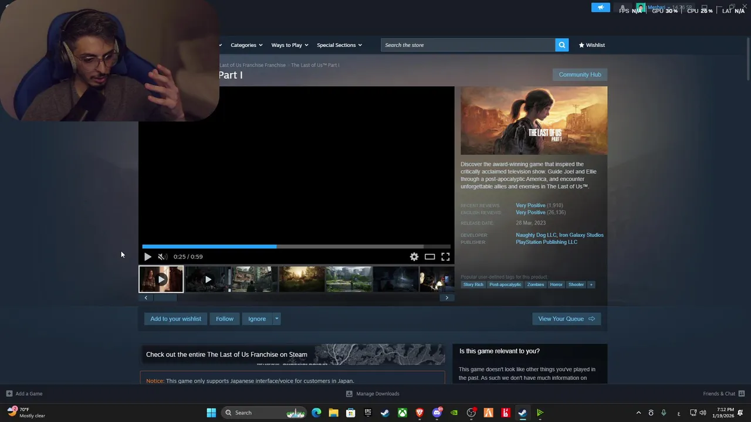The image size is (751, 422).
Task: Follow this game
Action: (x=225, y=319)
